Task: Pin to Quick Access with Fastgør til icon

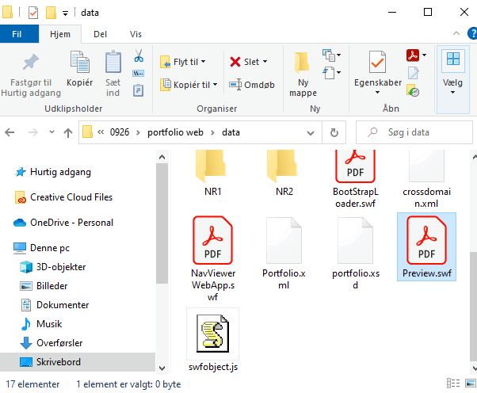Action: pyautogui.click(x=31, y=62)
